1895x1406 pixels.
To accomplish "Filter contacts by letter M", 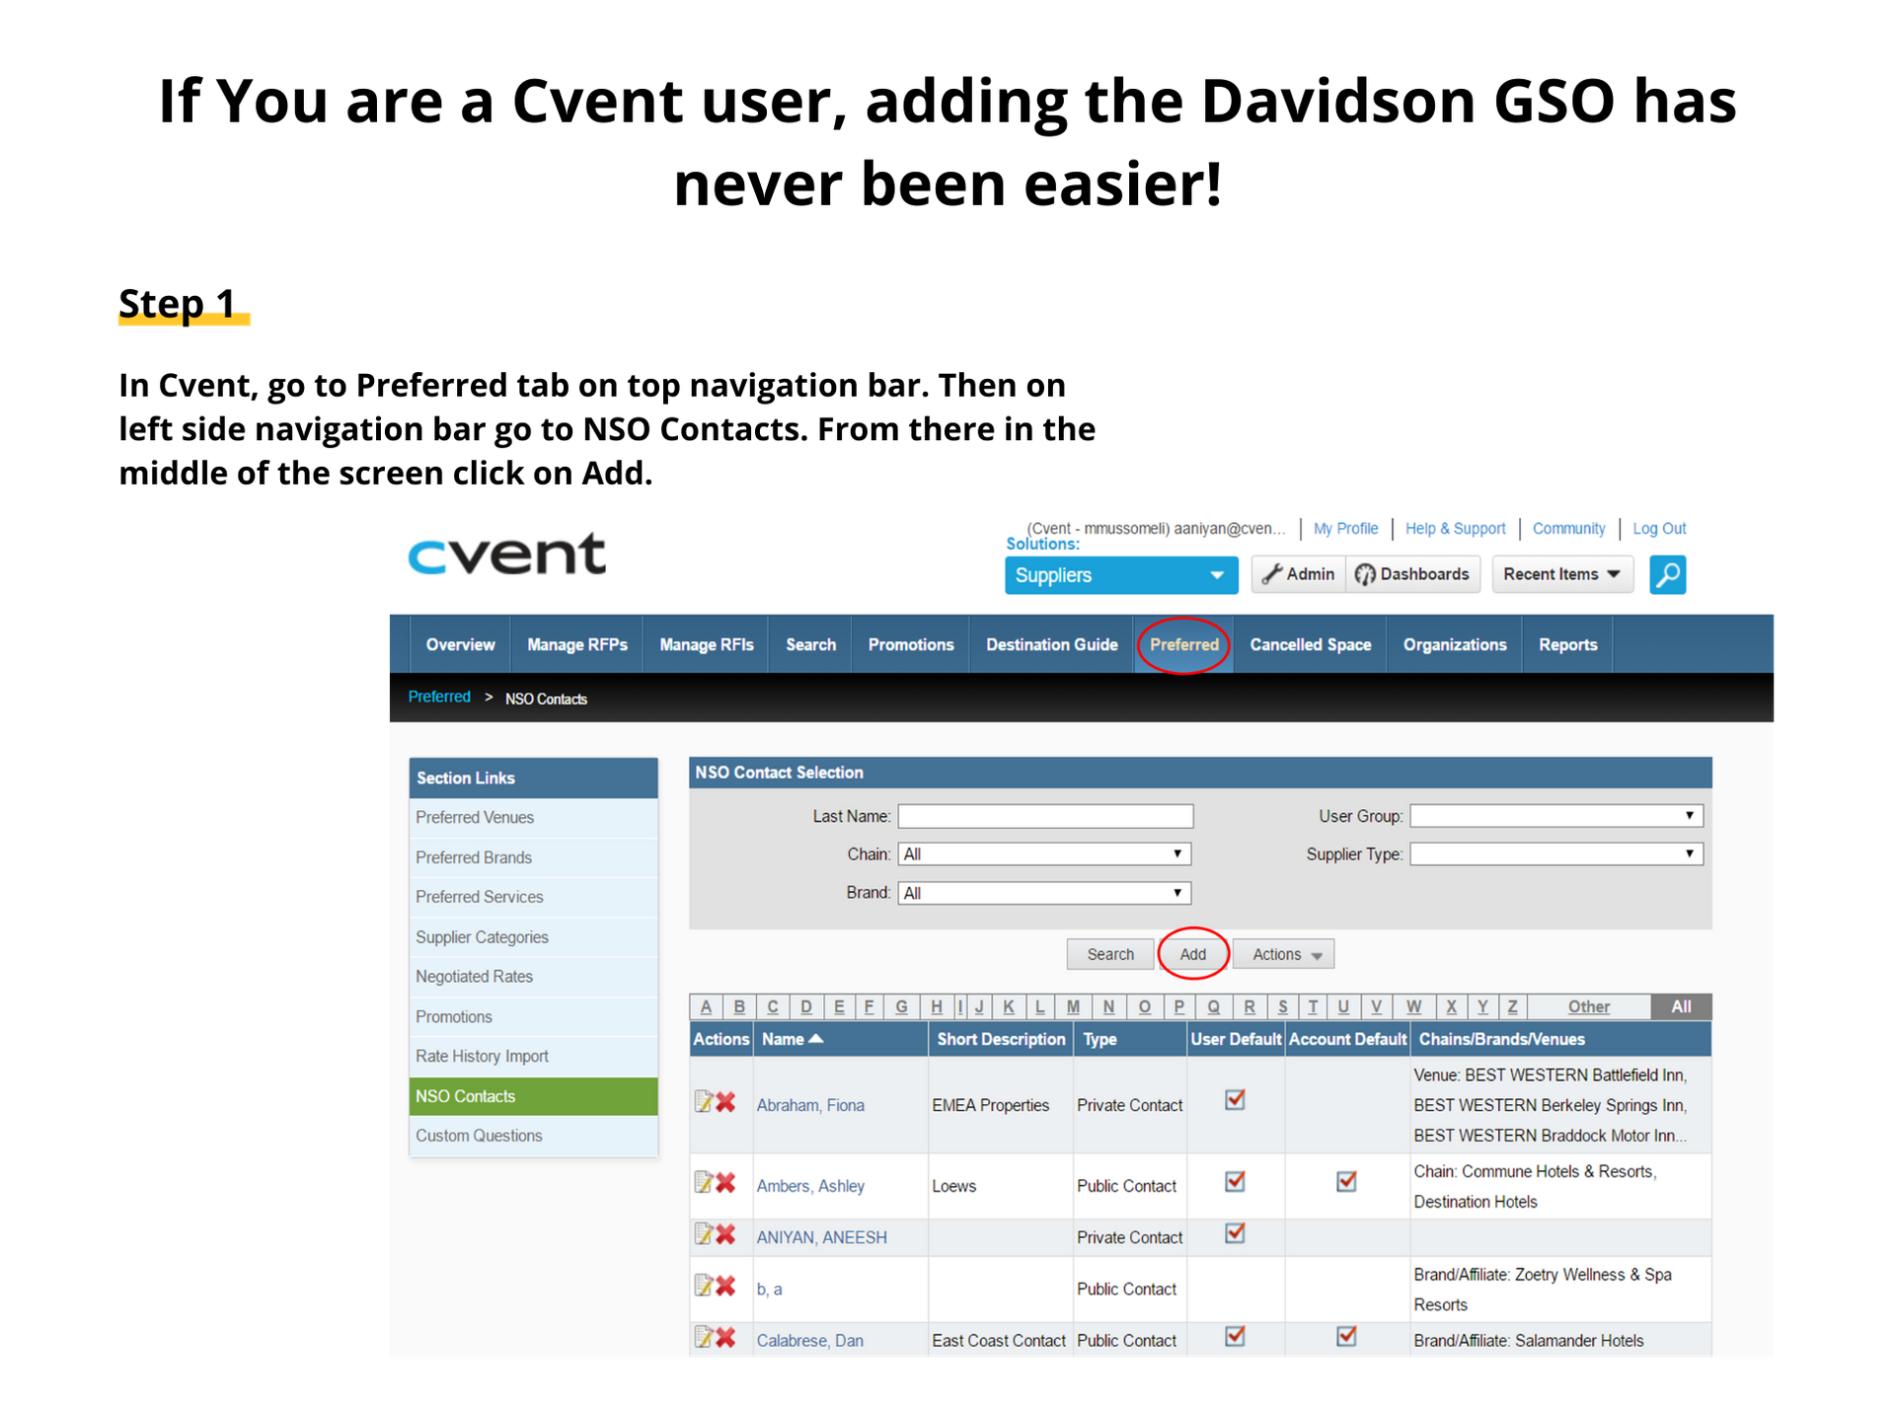I will (1073, 1006).
